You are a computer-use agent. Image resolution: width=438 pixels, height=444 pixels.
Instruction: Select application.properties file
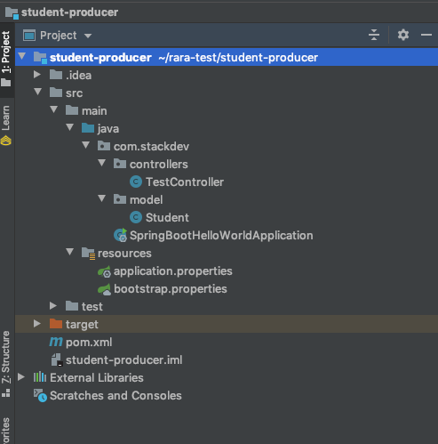click(173, 271)
